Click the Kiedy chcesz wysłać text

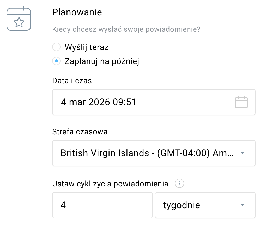[126, 29]
